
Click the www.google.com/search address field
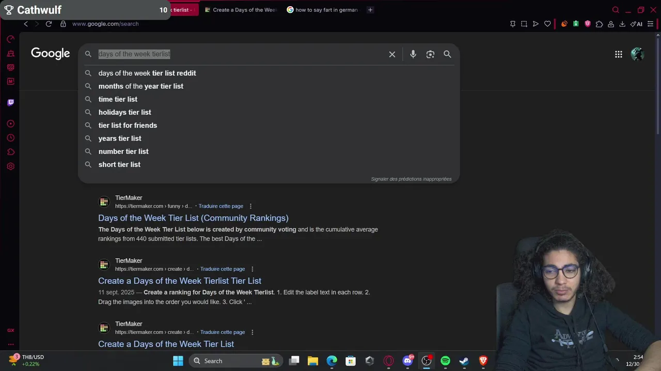tap(105, 24)
